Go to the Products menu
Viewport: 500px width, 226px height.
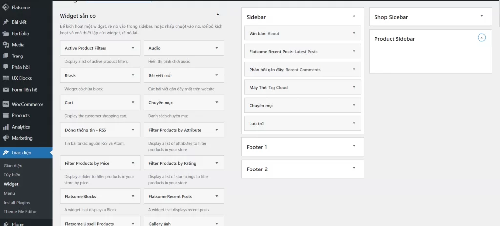[21, 115]
